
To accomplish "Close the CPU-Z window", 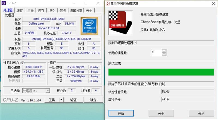I will pyautogui.click(x=98, y=3).
